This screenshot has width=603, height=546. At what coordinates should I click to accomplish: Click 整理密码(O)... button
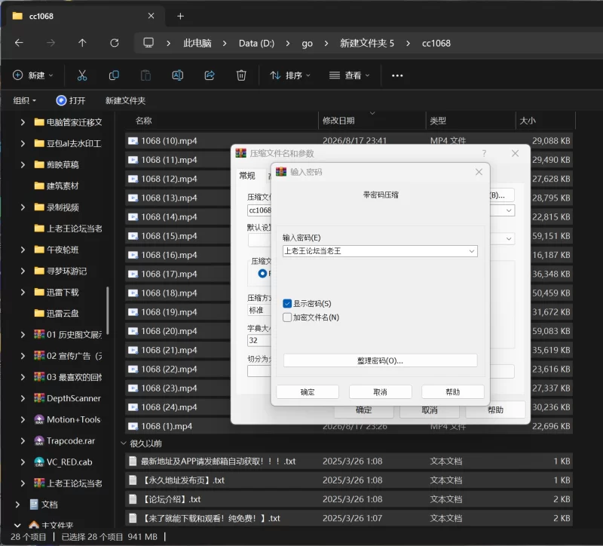coord(381,360)
